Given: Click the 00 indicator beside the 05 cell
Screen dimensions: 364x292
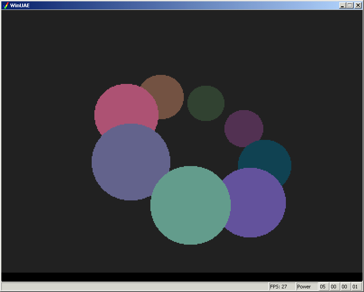Looking at the screenshot, I should tap(334, 287).
